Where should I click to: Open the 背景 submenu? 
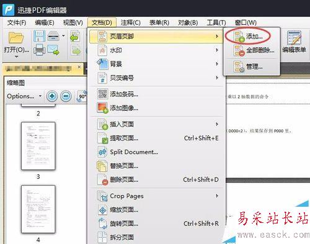coord(156,64)
